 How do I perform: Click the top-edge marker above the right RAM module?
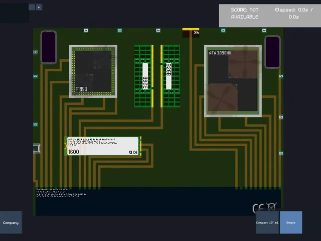158,30
